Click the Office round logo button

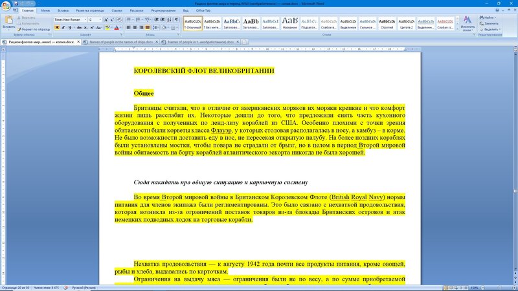[x=6, y=6]
